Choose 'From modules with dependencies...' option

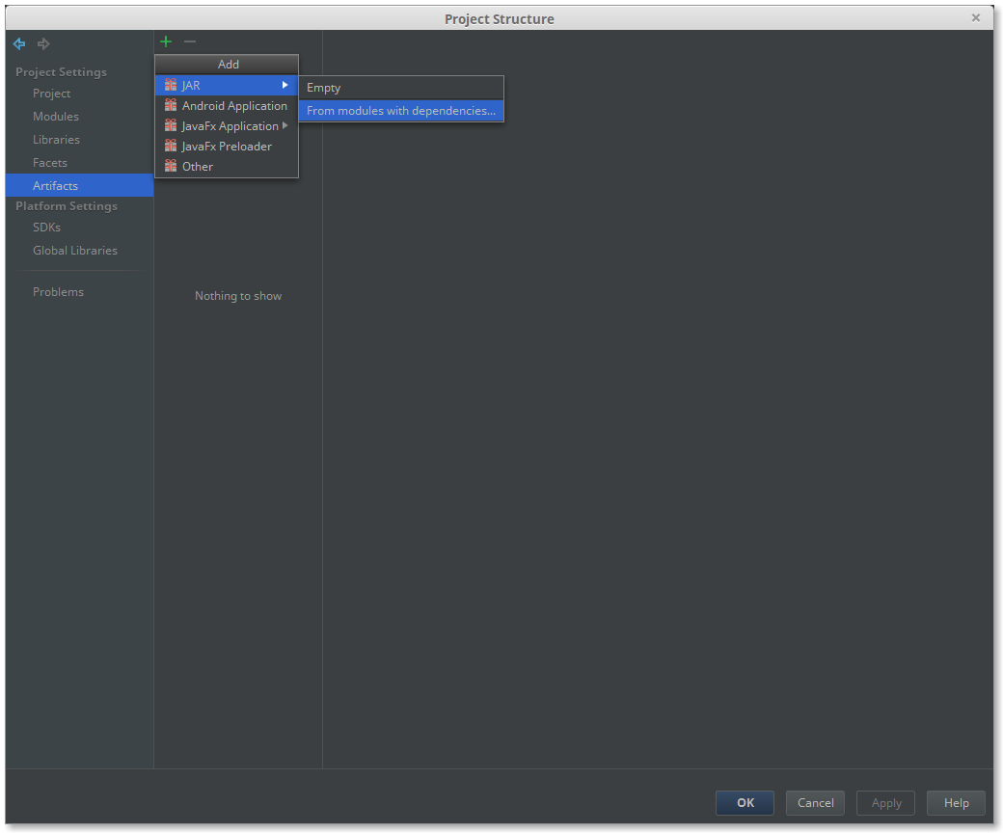(x=400, y=111)
